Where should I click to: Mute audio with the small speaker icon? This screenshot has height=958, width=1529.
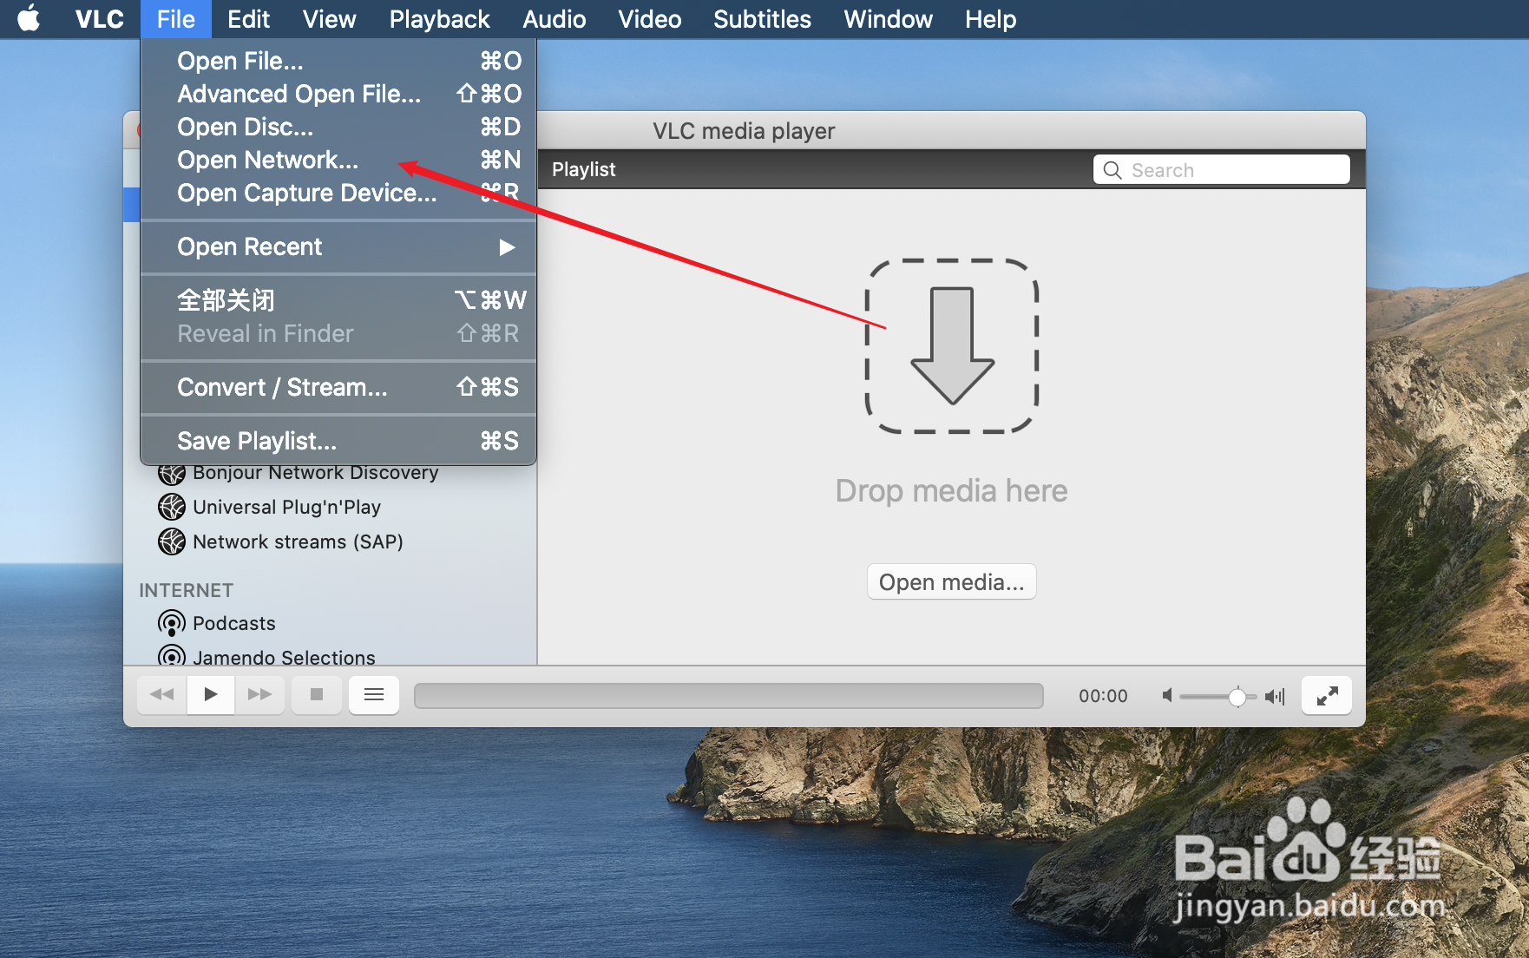1168,695
